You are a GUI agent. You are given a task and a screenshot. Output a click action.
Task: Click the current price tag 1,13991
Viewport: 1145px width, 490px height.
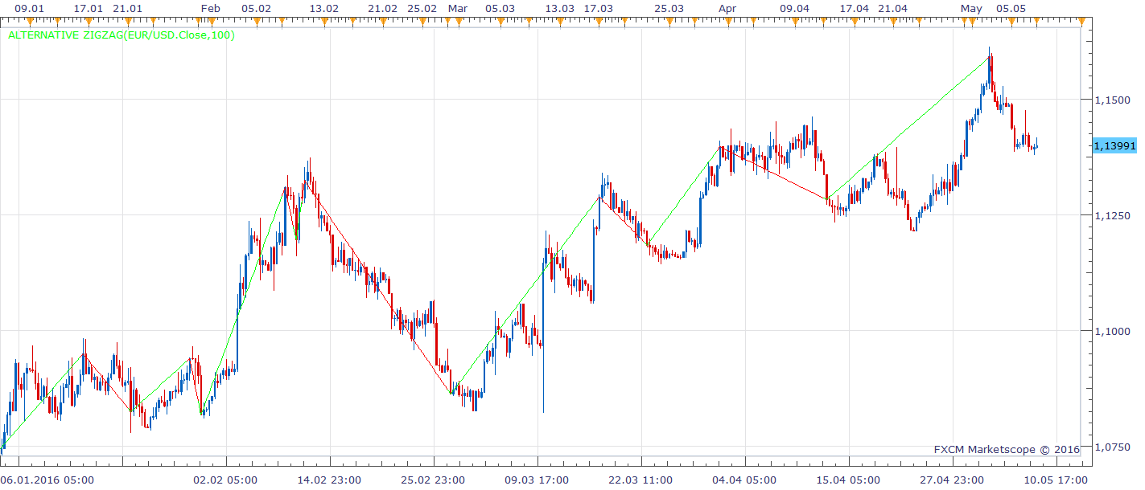click(1114, 145)
